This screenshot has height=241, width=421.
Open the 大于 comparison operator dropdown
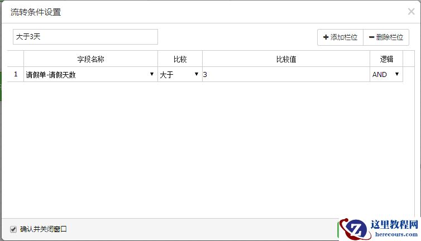click(180, 74)
